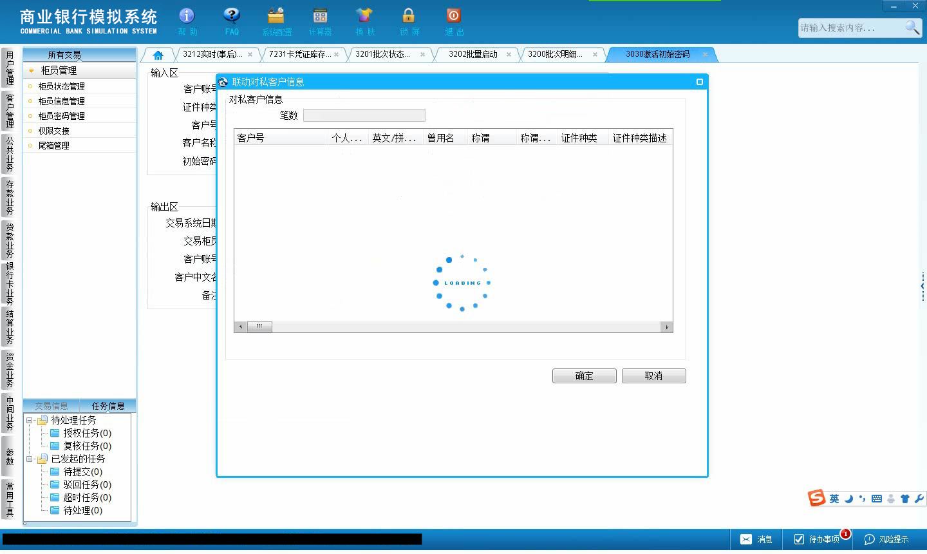927x554 pixels.
Task: Go to the home tab icon
Action: pyautogui.click(x=158, y=55)
